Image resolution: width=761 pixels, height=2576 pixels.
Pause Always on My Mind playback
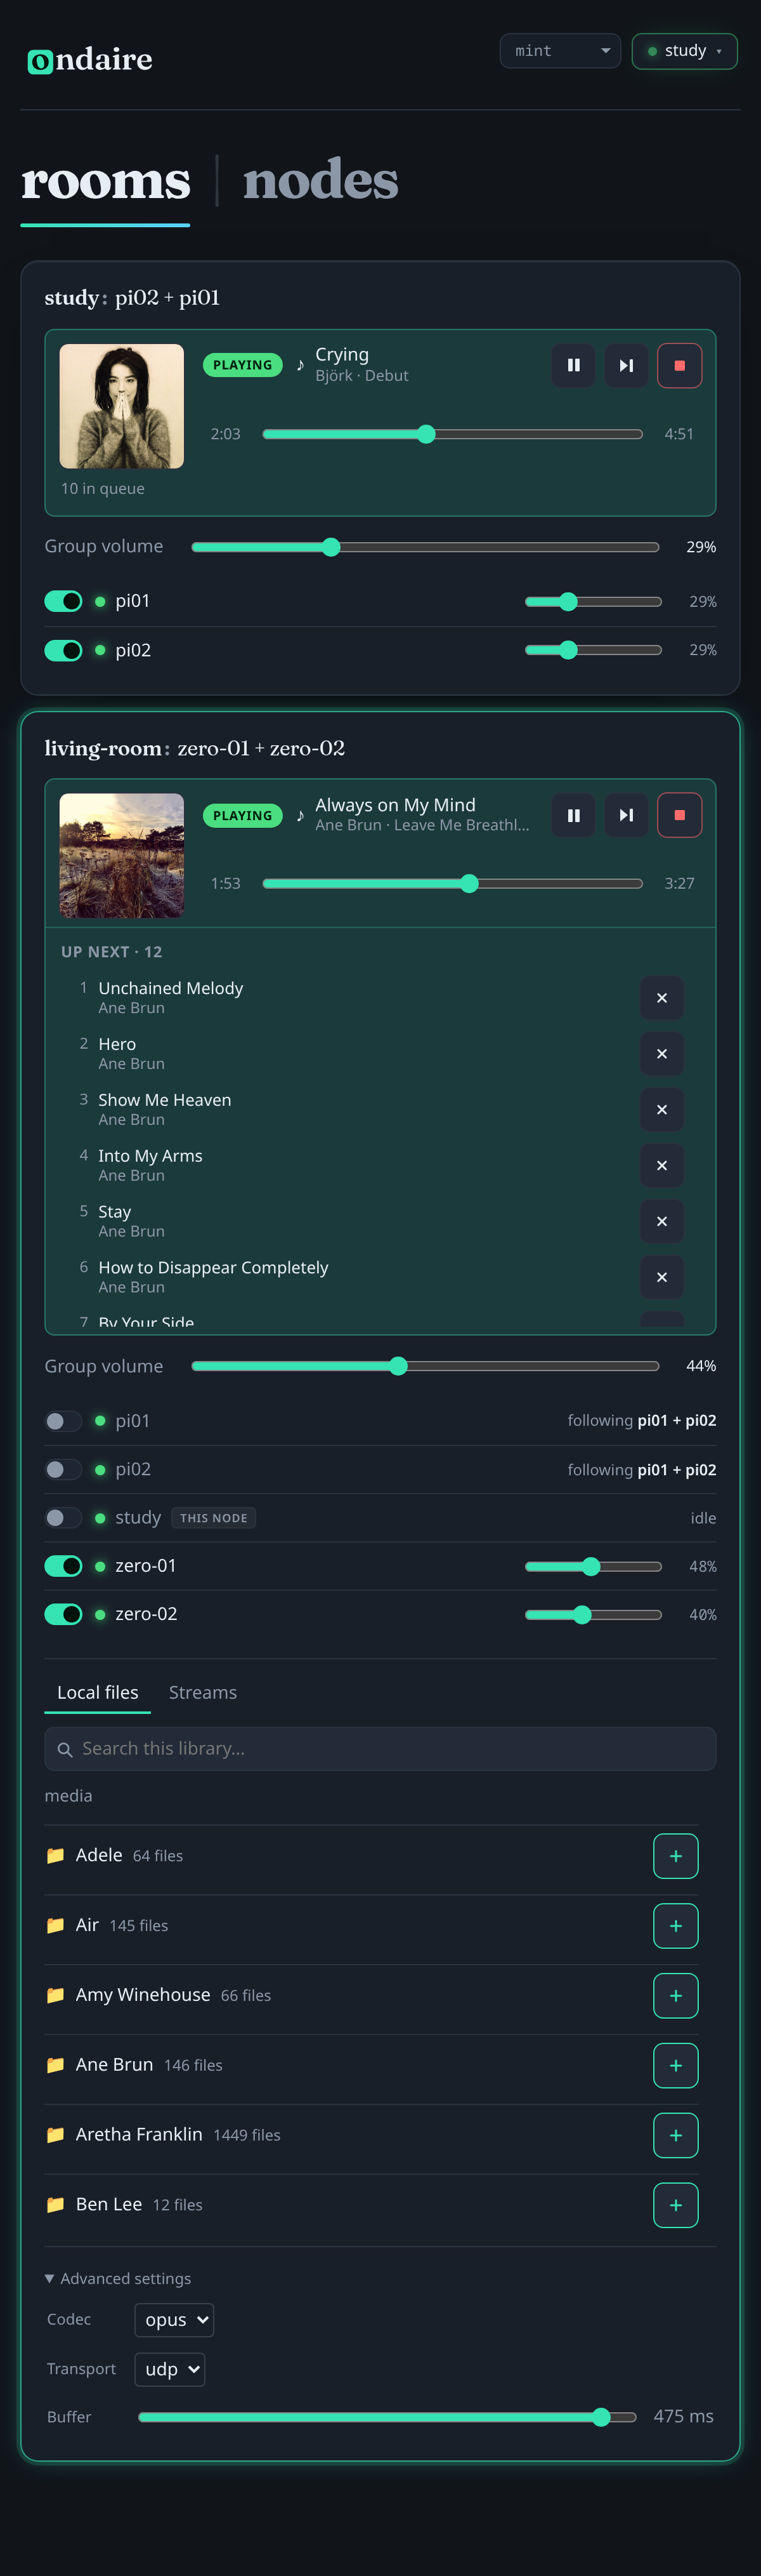pos(573,815)
